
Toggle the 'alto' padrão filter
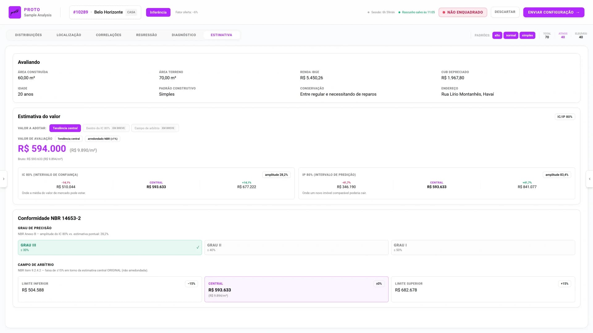pyautogui.click(x=497, y=35)
